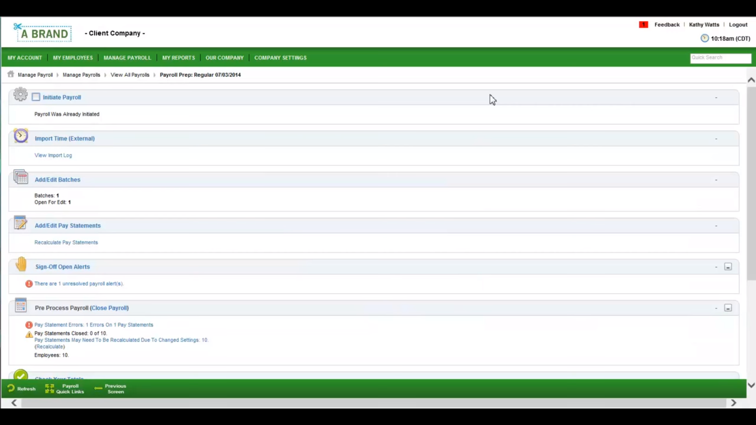Collapse the Sign-Off Open Alerts section
This screenshot has height=425, width=756.
[x=728, y=267]
